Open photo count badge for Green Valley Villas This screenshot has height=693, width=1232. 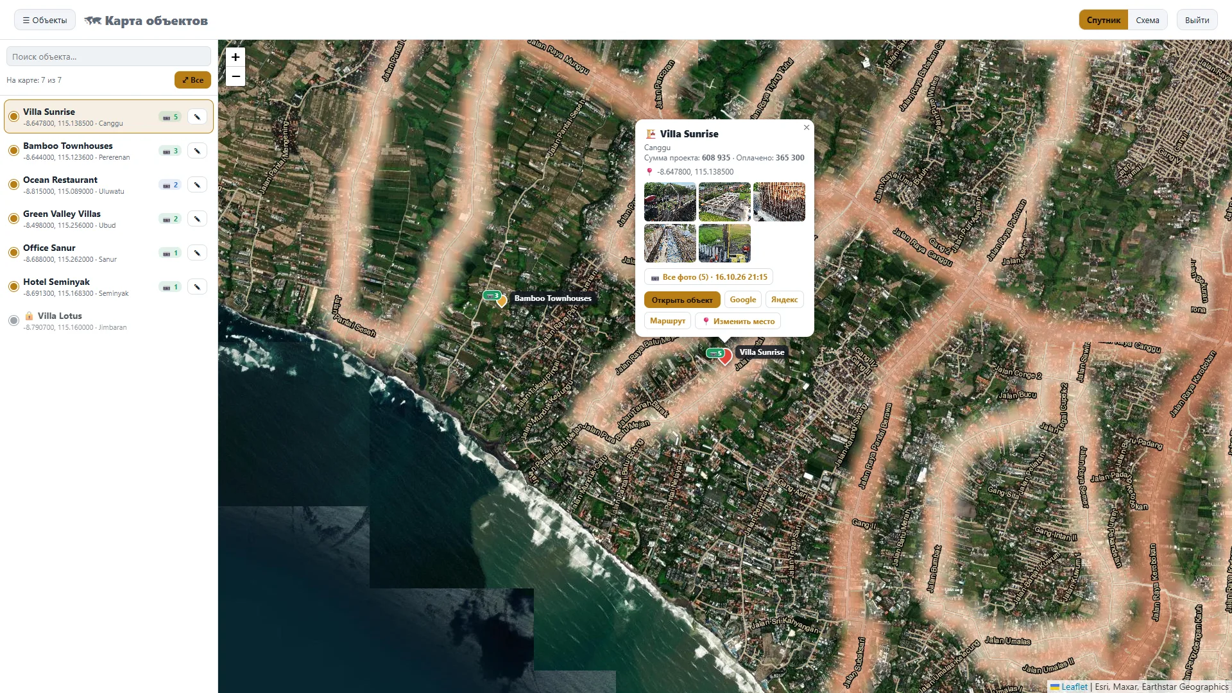point(170,219)
